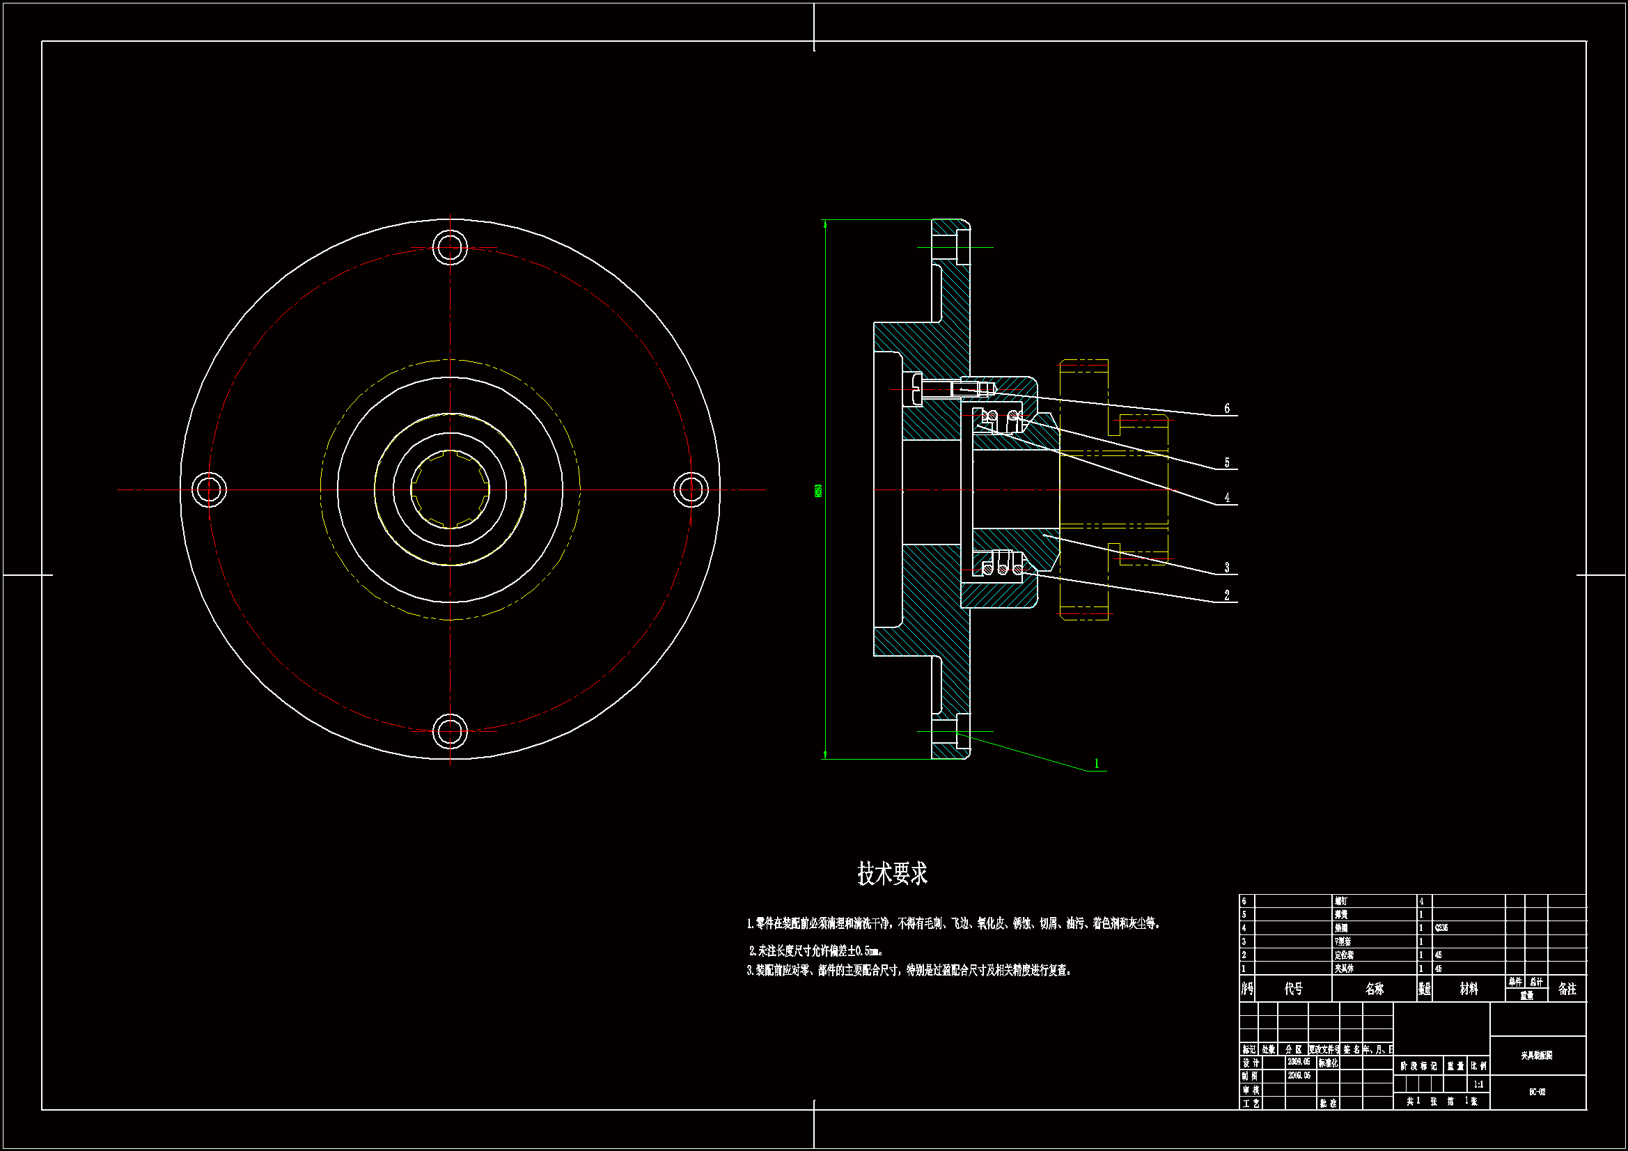Viewport: 1628px width, 1151px height.
Task: Select the right bolt hole circle
Action: coord(691,490)
